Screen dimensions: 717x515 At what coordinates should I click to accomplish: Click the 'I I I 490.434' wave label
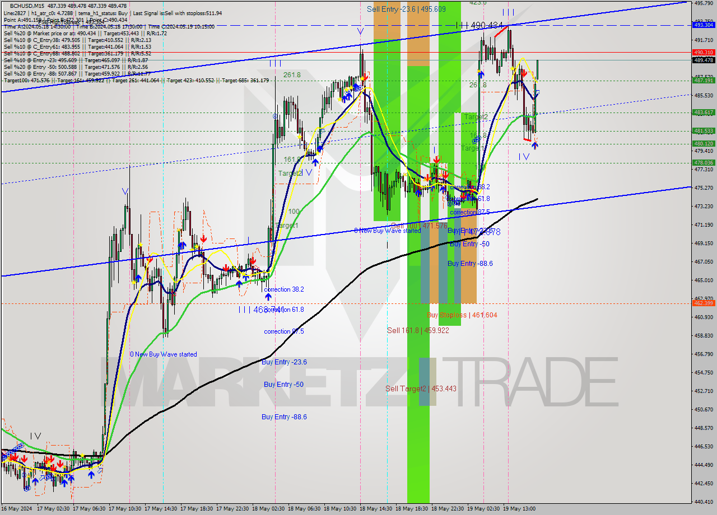click(479, 25)
